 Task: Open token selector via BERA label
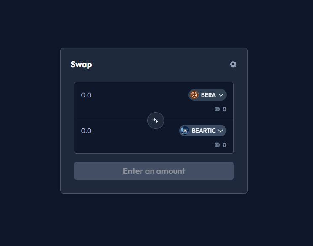coord(208,95)
